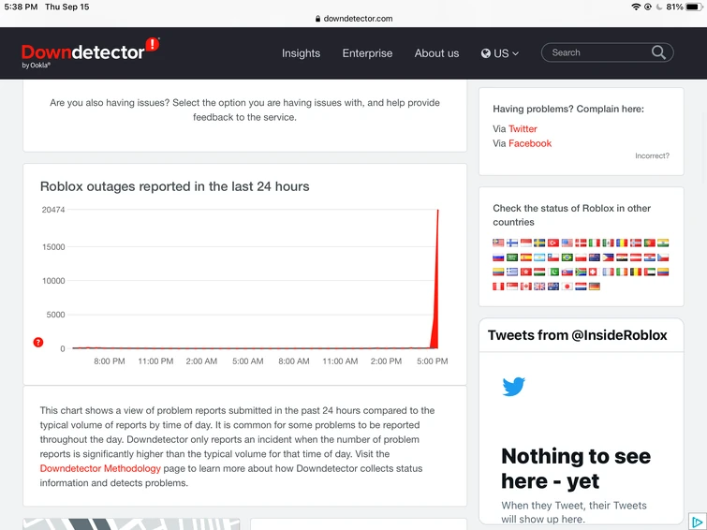Select the Sweden flag
This screenshot has width=707, height=530.
pyautogui.click(x=539, y=243)
